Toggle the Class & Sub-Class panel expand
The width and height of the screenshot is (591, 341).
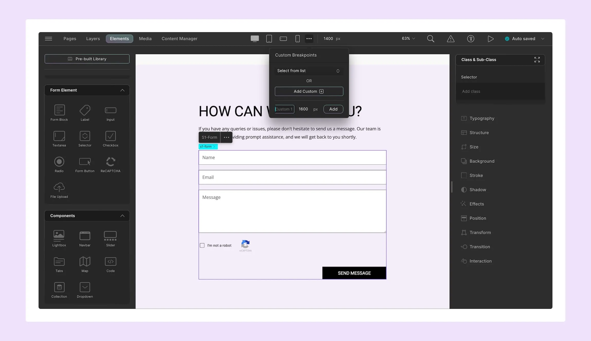coord(537,59)
